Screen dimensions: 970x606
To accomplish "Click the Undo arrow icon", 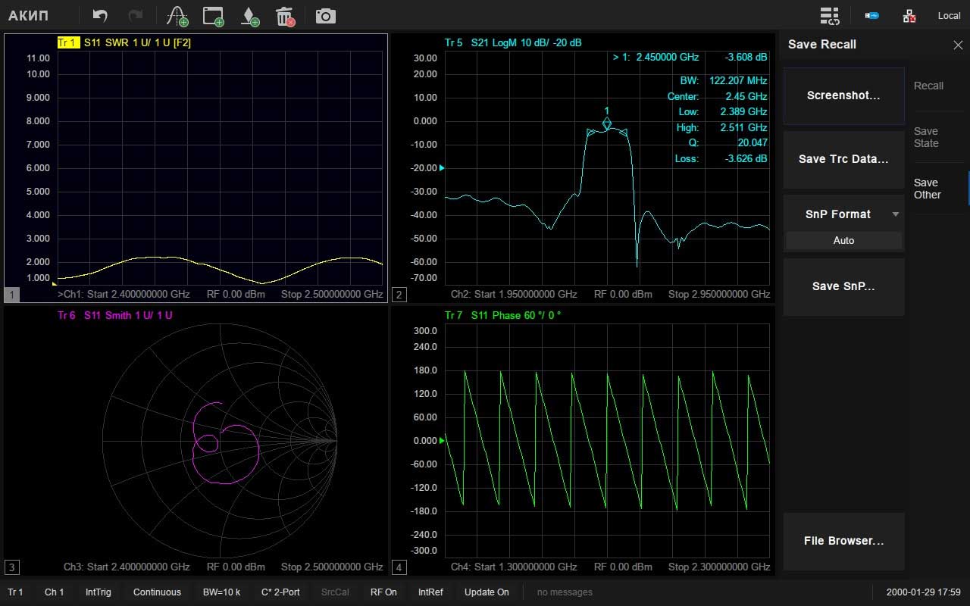I will [100, 16].
